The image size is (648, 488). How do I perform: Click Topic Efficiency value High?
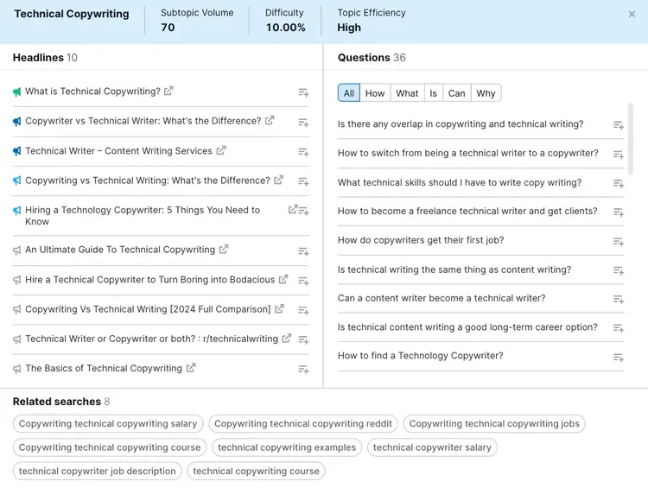pos(349,28)
